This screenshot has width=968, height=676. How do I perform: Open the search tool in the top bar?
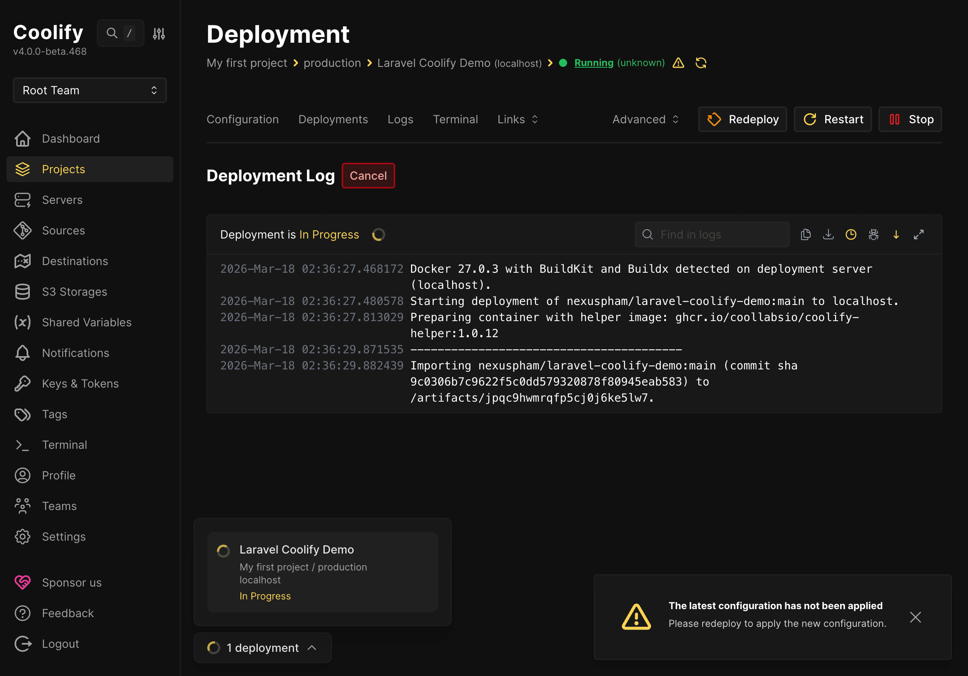tap(112, 33)
